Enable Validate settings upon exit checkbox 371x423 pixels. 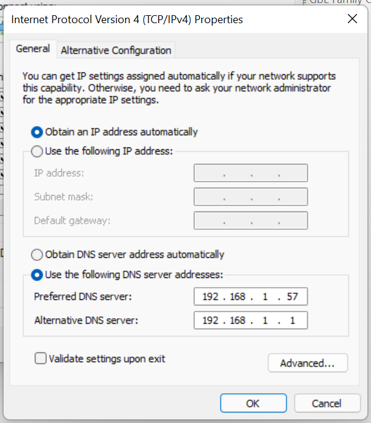click(41, 359)
